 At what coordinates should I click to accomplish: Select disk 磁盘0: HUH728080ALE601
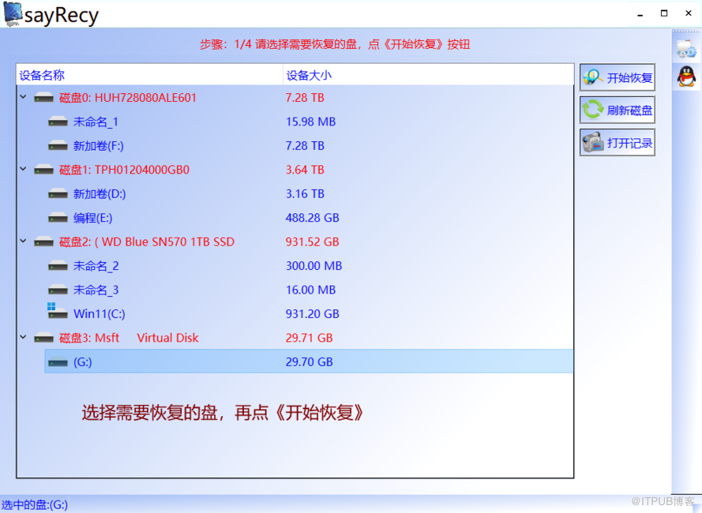pyautogui.click(x=128, y=98)
